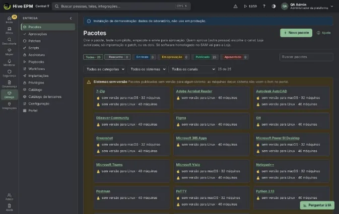
Task: Open the Todas as categorias dropdown
Action: [x=104, y=69]
